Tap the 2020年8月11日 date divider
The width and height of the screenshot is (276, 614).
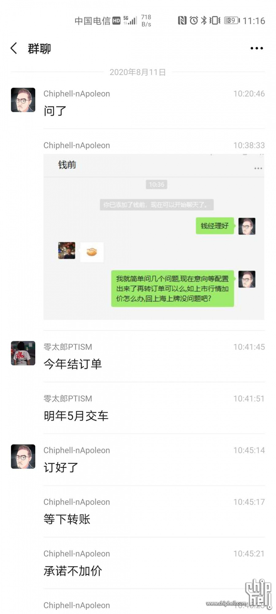coord(138,72)
